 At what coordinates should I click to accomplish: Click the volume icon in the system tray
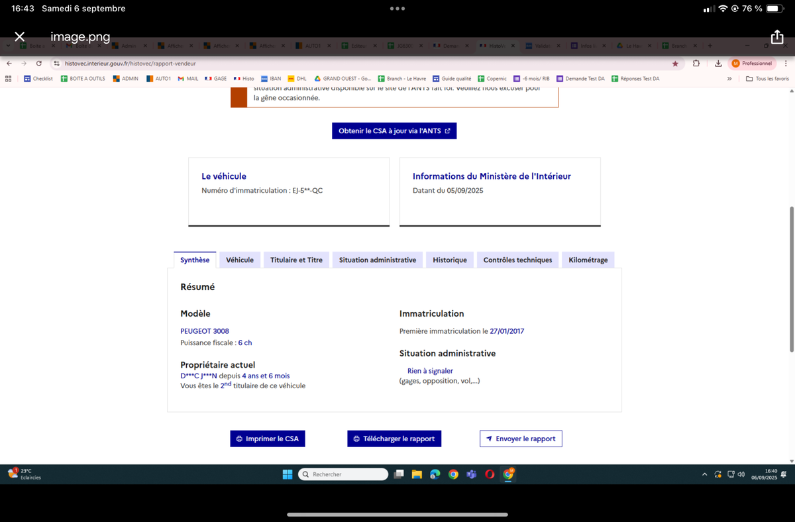(741, 474)
